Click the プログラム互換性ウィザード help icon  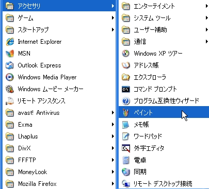[126, 101]
